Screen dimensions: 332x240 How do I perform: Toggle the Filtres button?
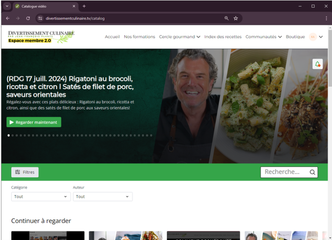pyautogui.click(x=25, y=172)
